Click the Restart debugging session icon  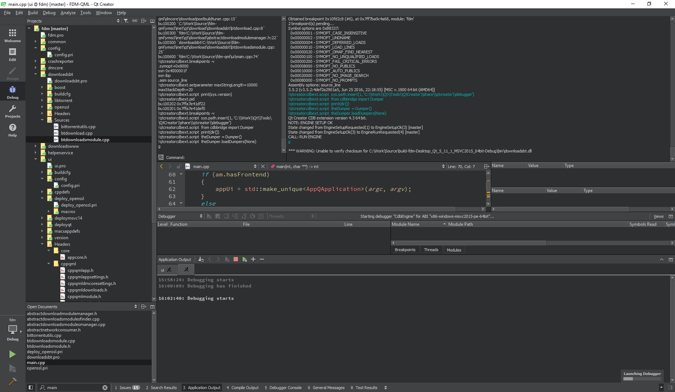coord(252,216)
